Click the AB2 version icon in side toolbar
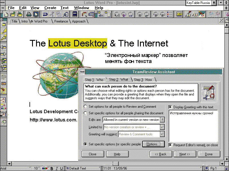 (x=3, y=84)
